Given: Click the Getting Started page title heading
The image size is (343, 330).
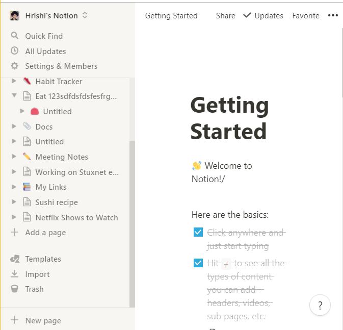Looking at the screenshot, I should (229, 118).
